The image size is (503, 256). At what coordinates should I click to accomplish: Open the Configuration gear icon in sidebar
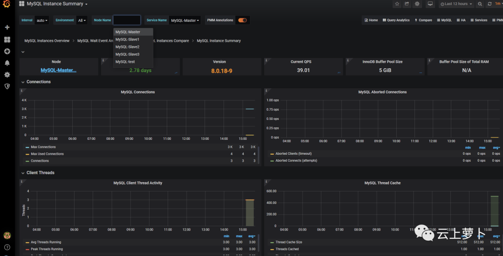pyautogui.click(x=7, y=74)
